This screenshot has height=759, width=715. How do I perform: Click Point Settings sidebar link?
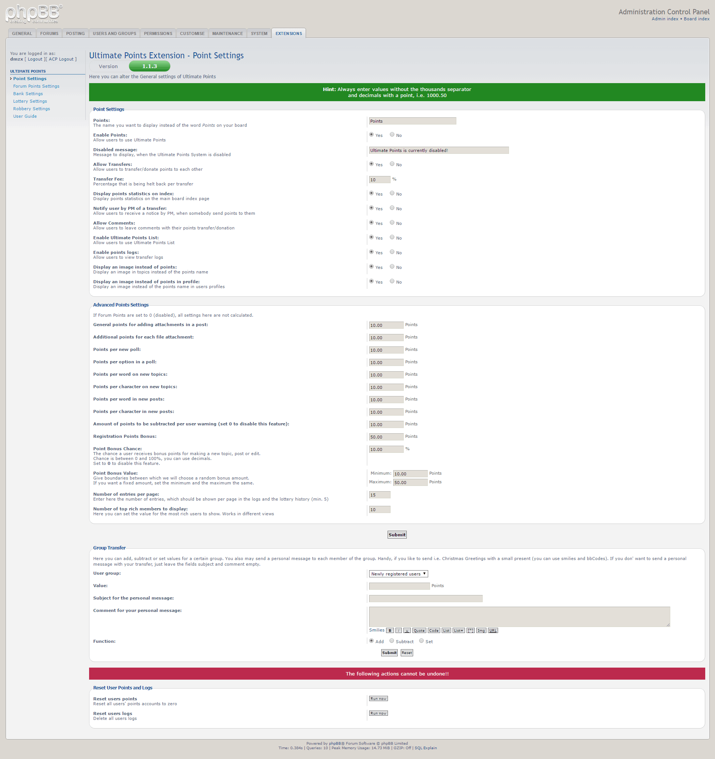(x=30, y=79)
